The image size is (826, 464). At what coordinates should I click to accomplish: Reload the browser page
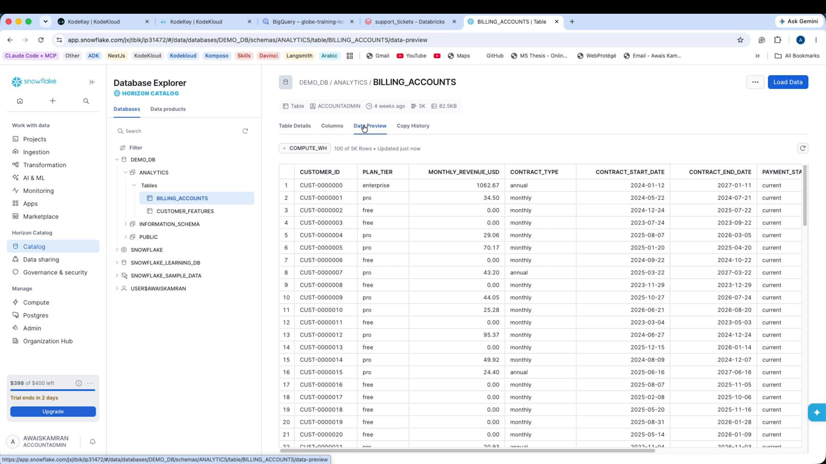click(x=41, y=40)
